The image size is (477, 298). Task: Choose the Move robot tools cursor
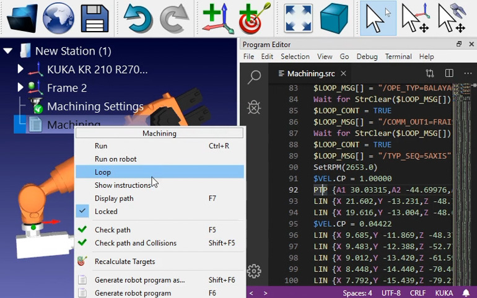pos(452,18)
